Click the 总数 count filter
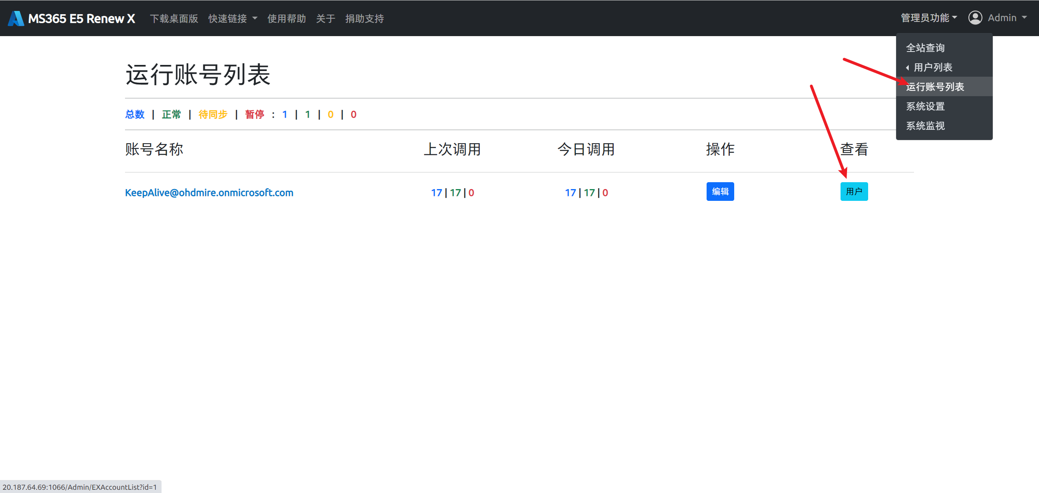Viewport: 1039px width, 493px height. 134,114
